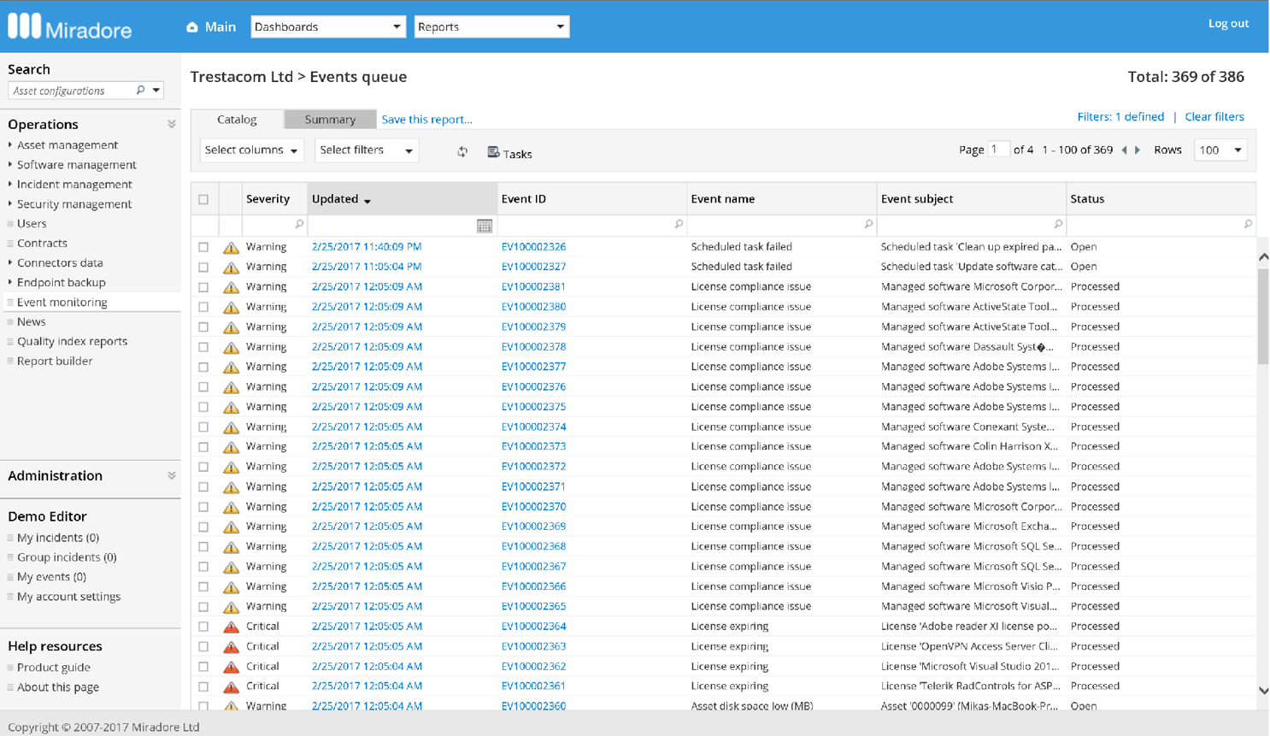This screenshot has width=1270, height=736.
Task: Click the Log out link
Action: [x=1228, y=24]
